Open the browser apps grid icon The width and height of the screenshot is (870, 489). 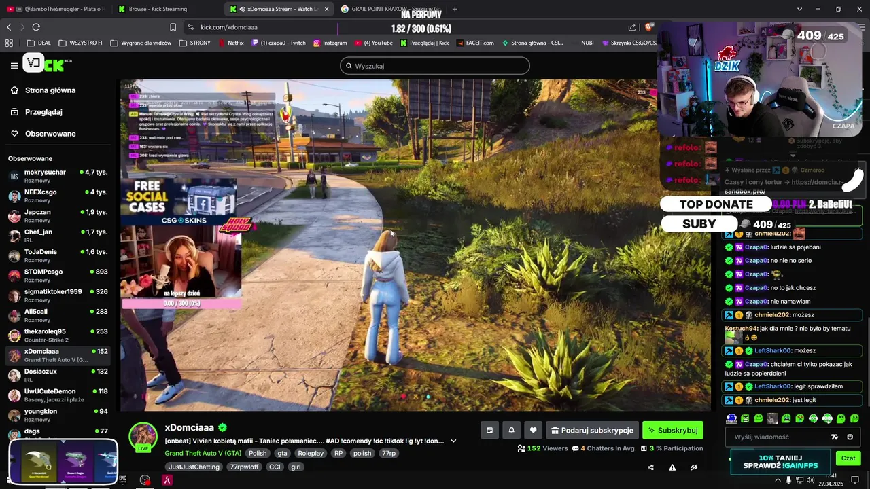click(9, 43)
